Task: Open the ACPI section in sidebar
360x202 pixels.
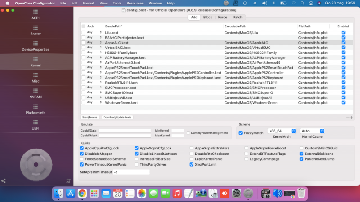Action: click(36, 15)
